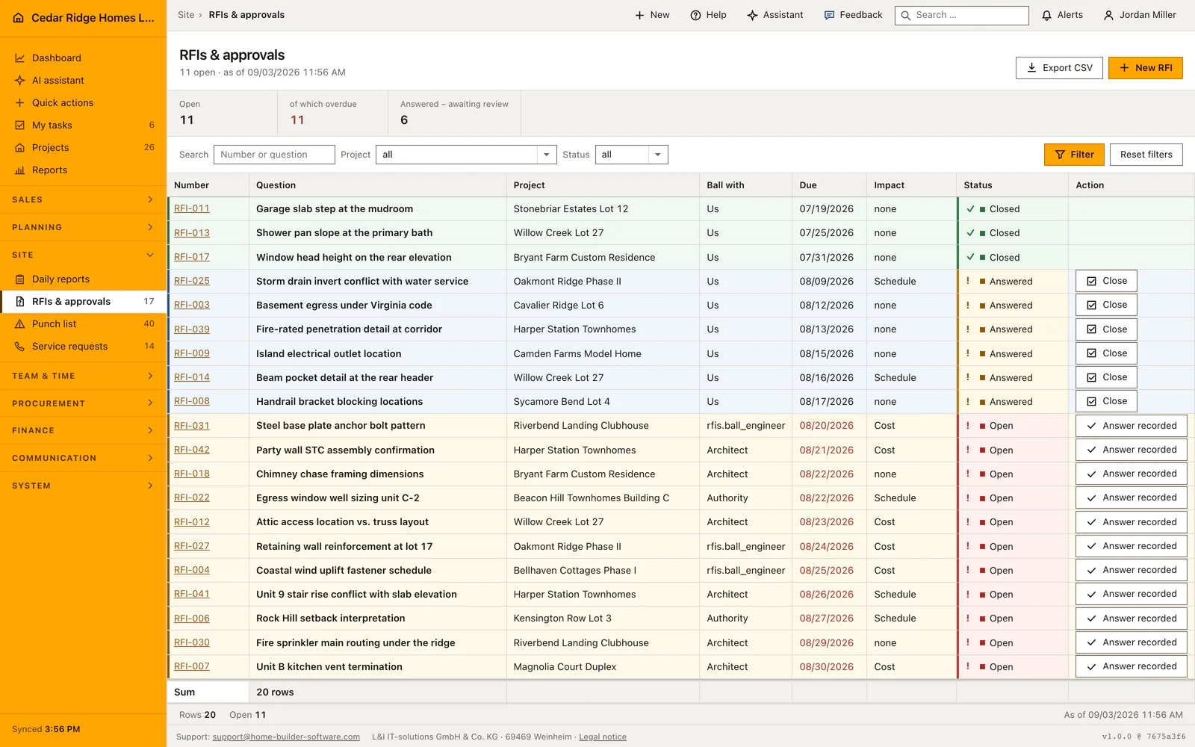Apply the Filter button
Image resolution: width=1195 pixels, height=747 pixels.
click(1074, 155)
